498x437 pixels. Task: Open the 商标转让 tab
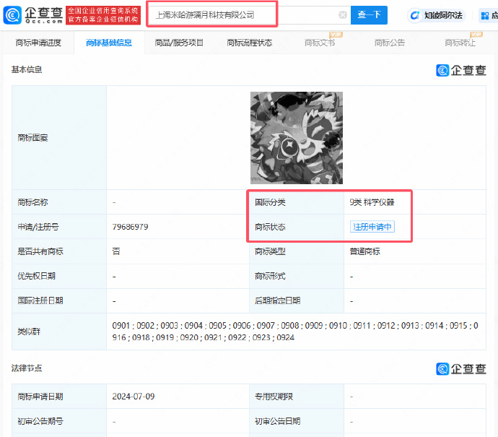coord(460,43)
